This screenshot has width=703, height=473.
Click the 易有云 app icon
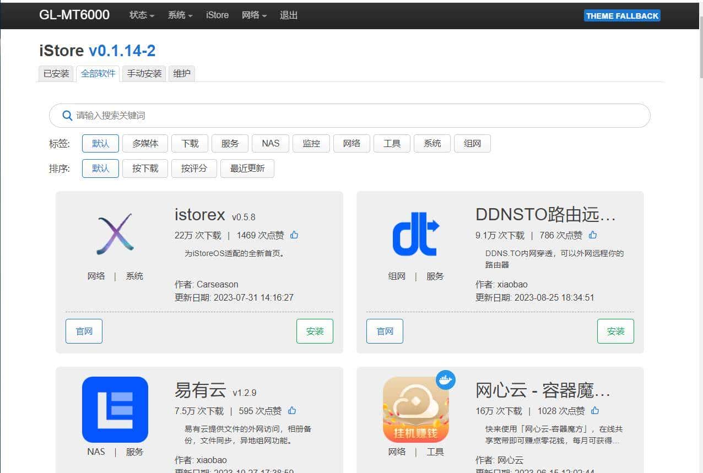tap(115, 409)
